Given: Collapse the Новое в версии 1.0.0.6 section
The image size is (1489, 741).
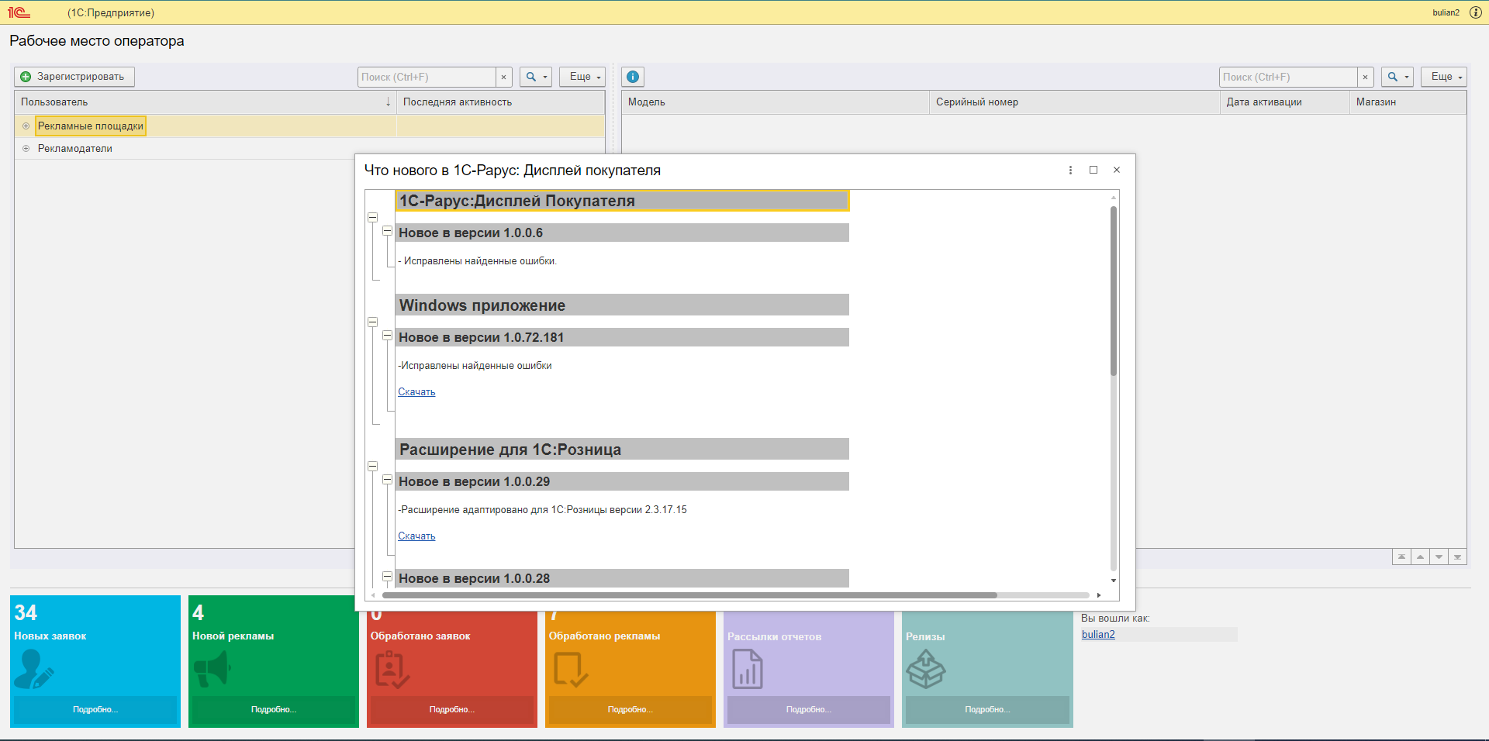Looking at the screenshot, I should (387, 231).
